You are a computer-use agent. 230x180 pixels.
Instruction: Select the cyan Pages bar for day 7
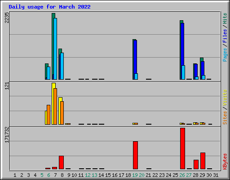[55, 49]
